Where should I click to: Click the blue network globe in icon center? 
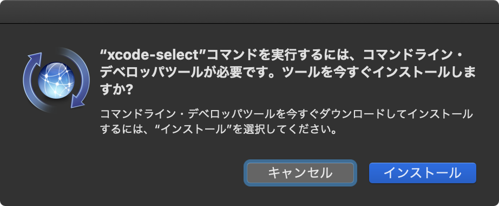click(56, 80)
